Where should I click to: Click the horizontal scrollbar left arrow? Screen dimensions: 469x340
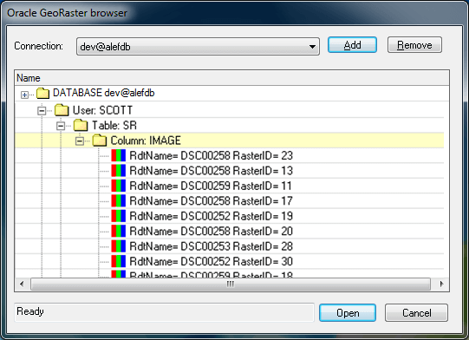[22, 284]
